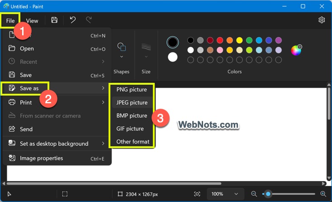The height and width of the screenshot is (202, 332).
Task: Click the zoom in magnifier icon
Action: [323, 194]
